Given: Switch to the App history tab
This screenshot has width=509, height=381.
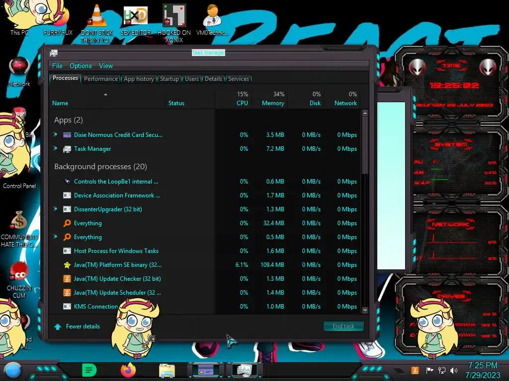Looking at the screenshot, I should (x=139, y=79).
